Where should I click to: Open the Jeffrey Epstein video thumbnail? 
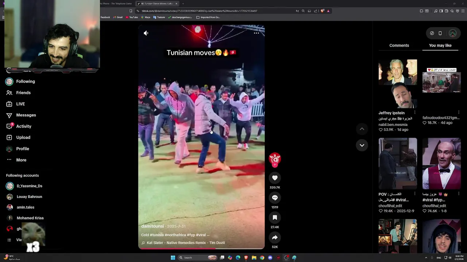(x=398, y=84)
